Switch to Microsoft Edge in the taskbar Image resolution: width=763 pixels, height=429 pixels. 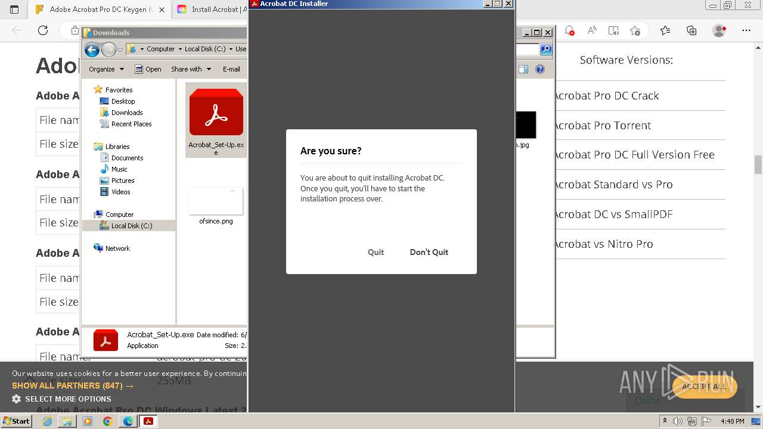click(x=128, y=421)
